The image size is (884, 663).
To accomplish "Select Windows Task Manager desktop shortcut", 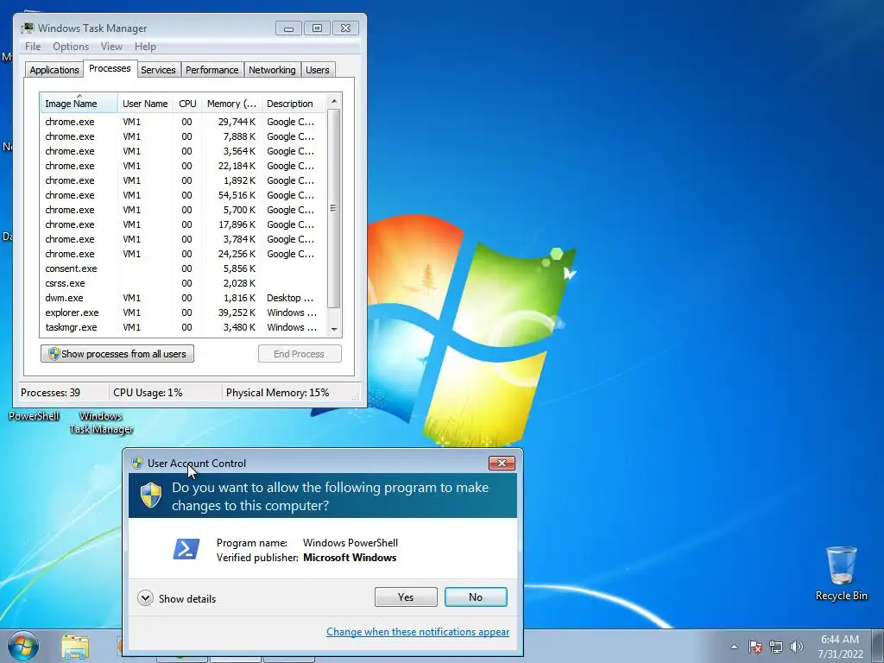I will (101, 422).
